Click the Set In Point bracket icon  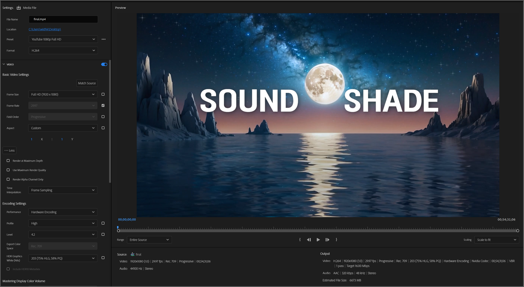tap(300, 240)
